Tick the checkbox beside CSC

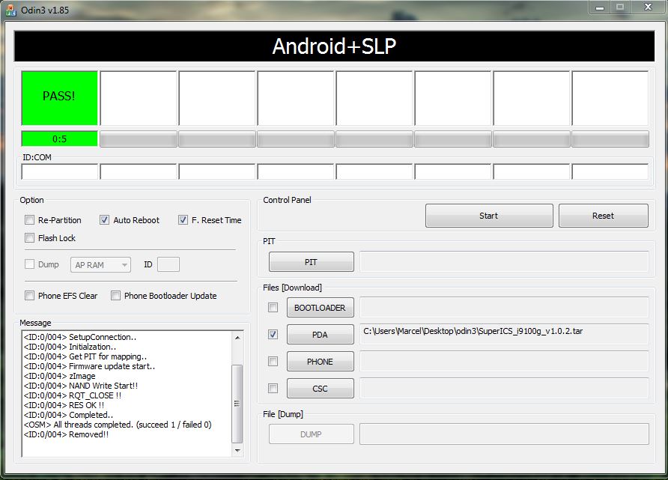click(x=273, y=388)
